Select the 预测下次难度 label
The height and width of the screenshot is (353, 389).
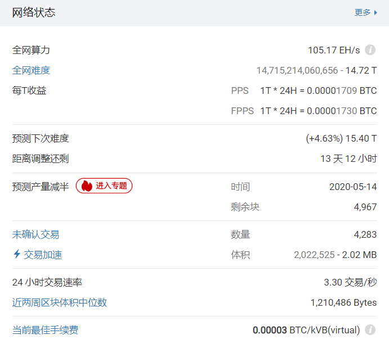(41, 138)
